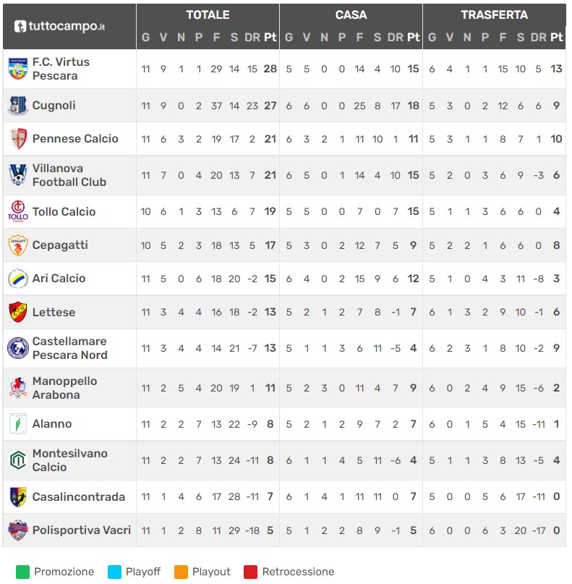The width and height of the screenshot is (572, 584).
Task: Open the Pennese Calcio crest logo
Action: pyautogui.click(x=18, y=138)
